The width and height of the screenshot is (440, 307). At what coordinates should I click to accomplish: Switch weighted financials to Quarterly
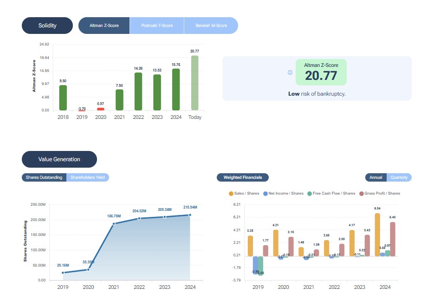click(399, 177)
